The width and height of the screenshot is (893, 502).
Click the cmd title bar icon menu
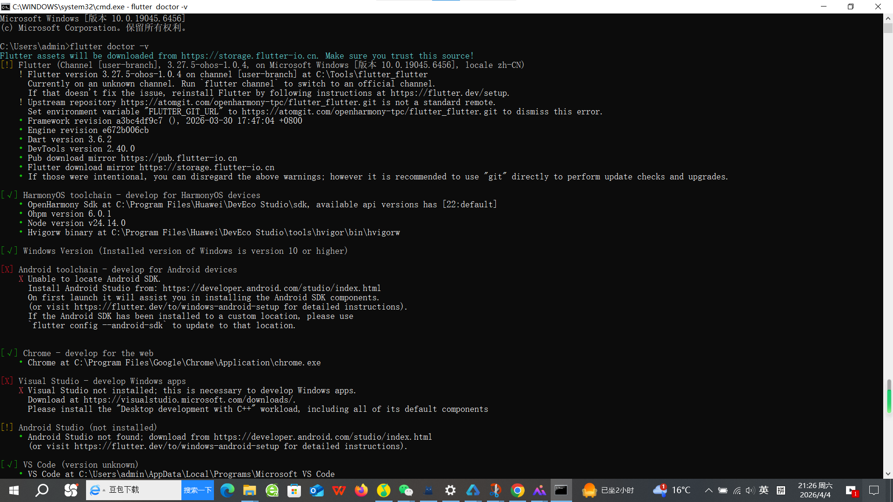coord(6,7)
